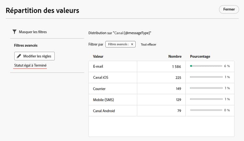Click the E-mail percentage progress bar
The width and height of the screenshot is (244, 141).
click(x=206, y=66)
